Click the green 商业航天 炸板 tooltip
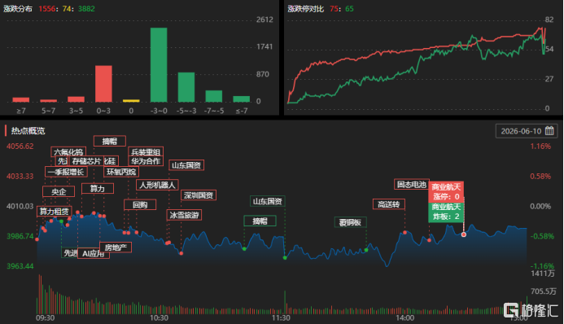This screenshot has width=564, height=324. coord(446,212)
